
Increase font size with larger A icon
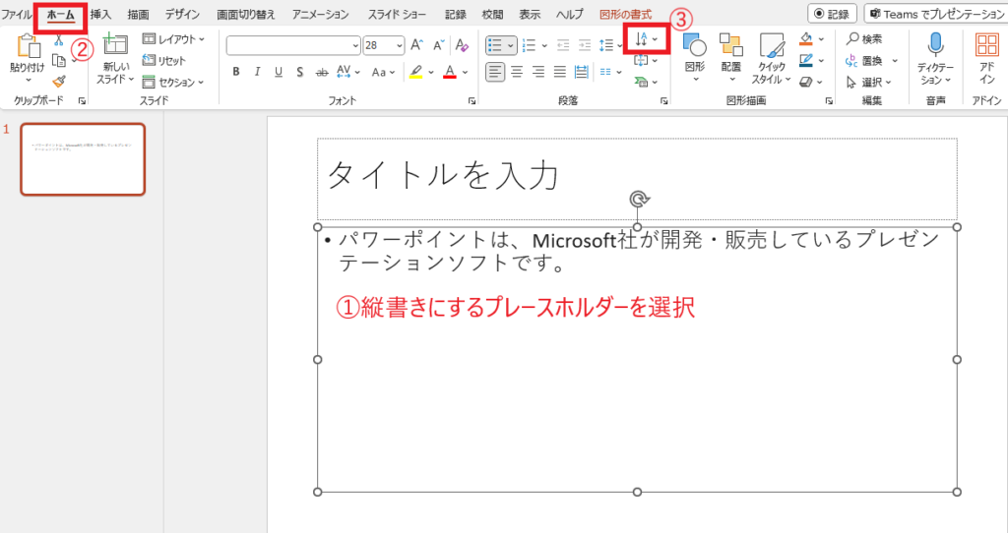coord(416,45)
